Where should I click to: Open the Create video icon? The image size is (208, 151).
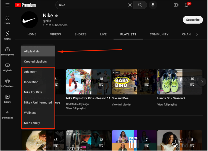point(176,5)
